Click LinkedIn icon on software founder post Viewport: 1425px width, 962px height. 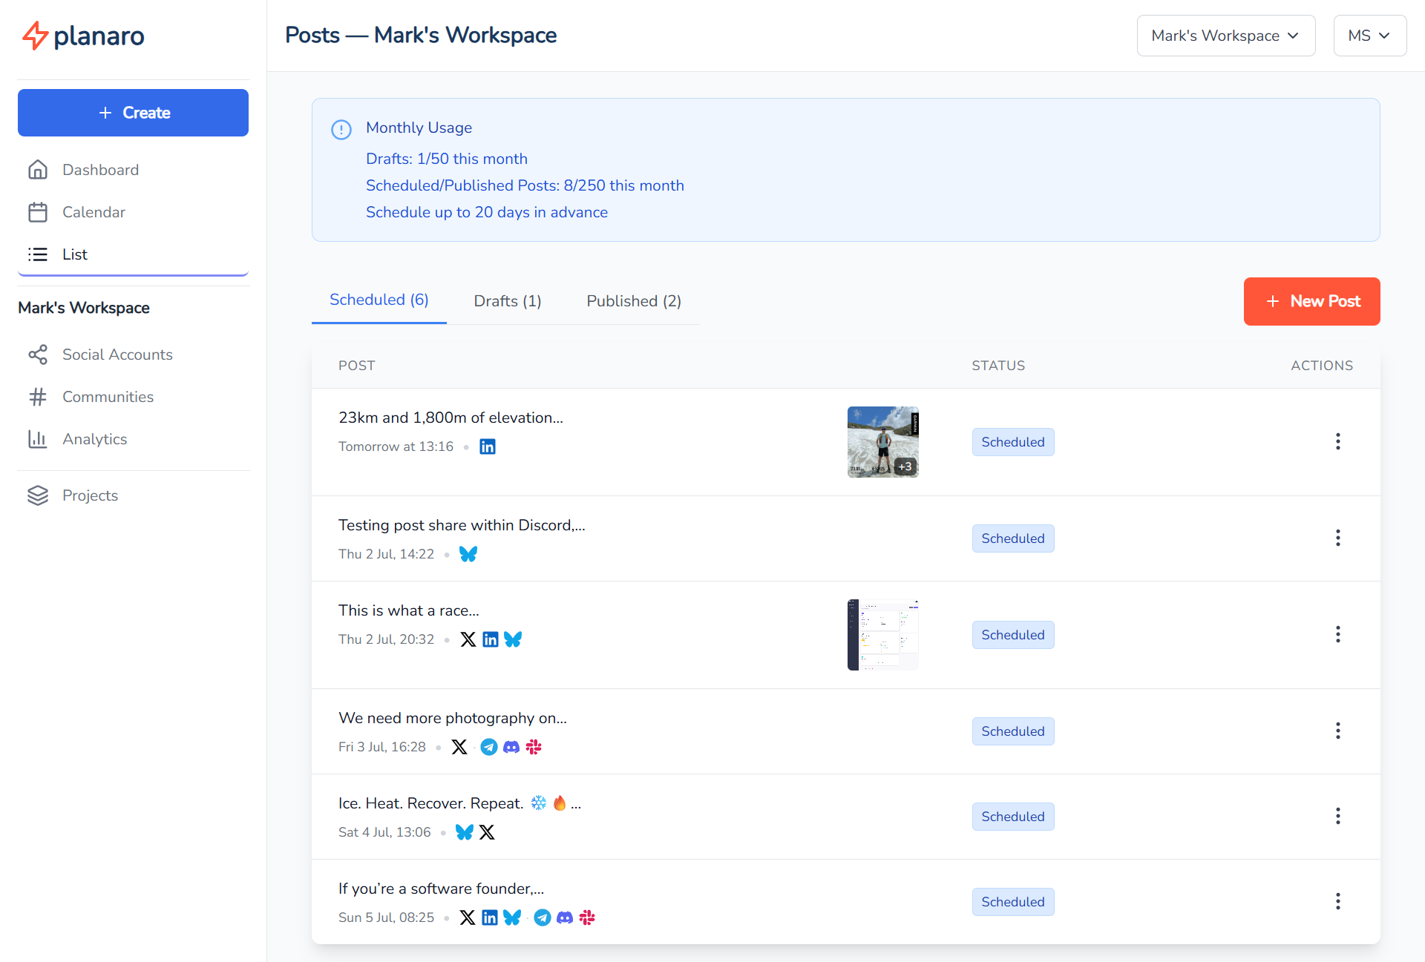point(490,917)
